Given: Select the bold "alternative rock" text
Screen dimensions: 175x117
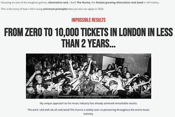Looking at the screenshot, I should (58, 2).
